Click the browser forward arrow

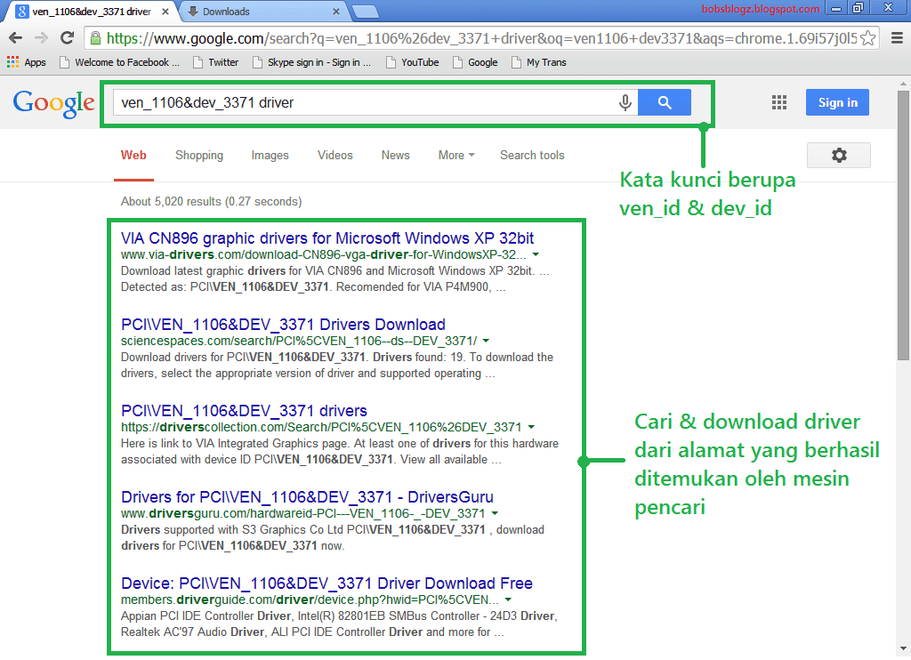click(41, 38)
